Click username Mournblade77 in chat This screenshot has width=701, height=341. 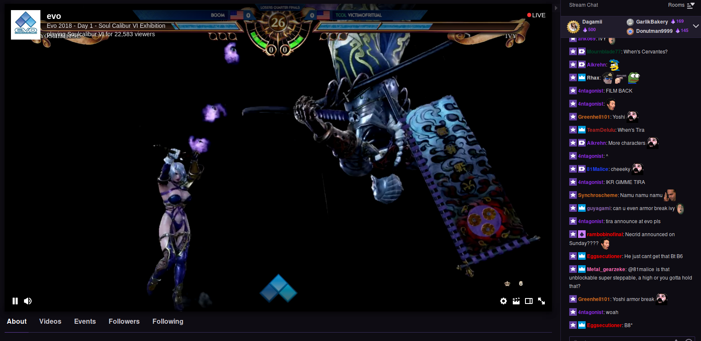coord(604,52)
